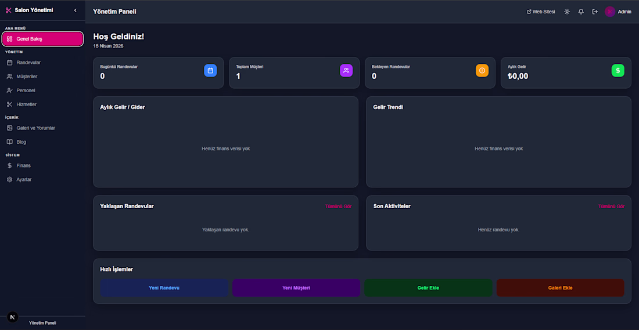
Task: Open the Müşteriler sidebar entry
Action: [43, 77]
